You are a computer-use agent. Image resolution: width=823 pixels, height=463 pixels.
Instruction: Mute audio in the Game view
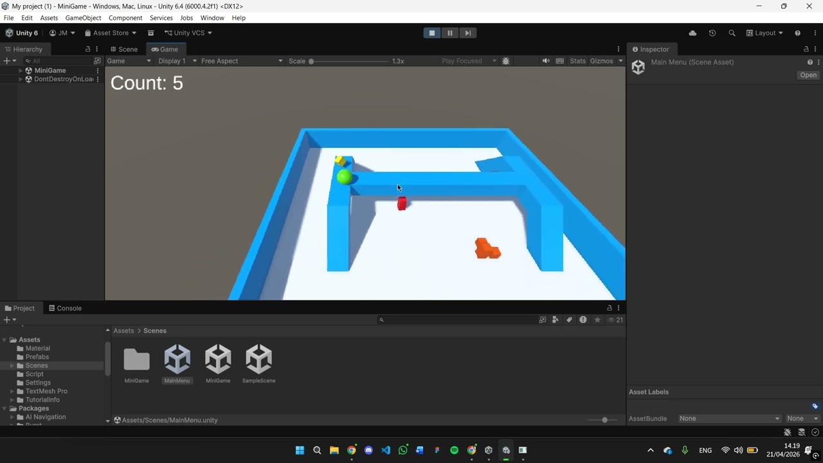[x=546, y=61]
